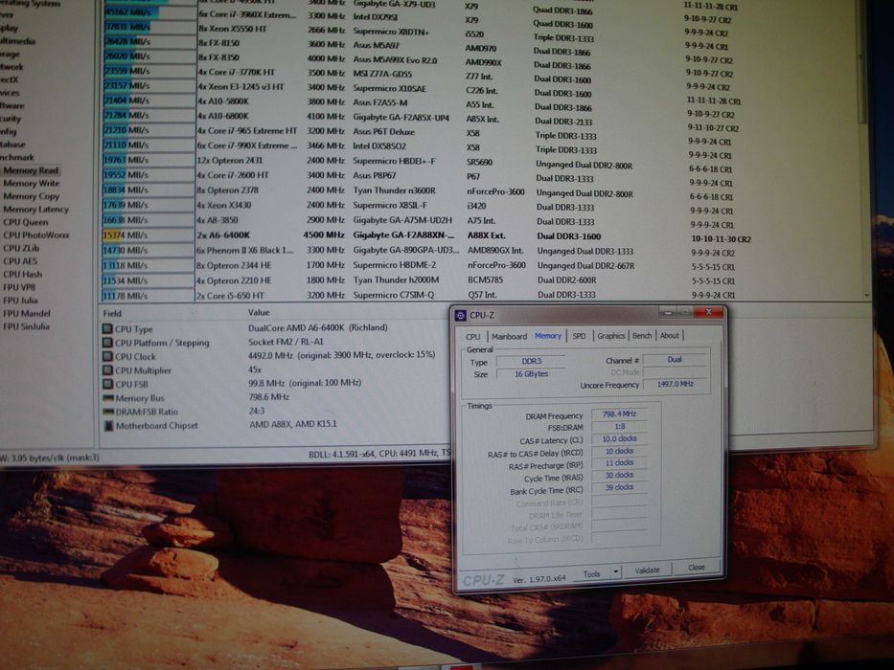Viewport: 894px width, 670px height.
Task: Select the Memory Read benchmark item
Action: tap(31, 170)
